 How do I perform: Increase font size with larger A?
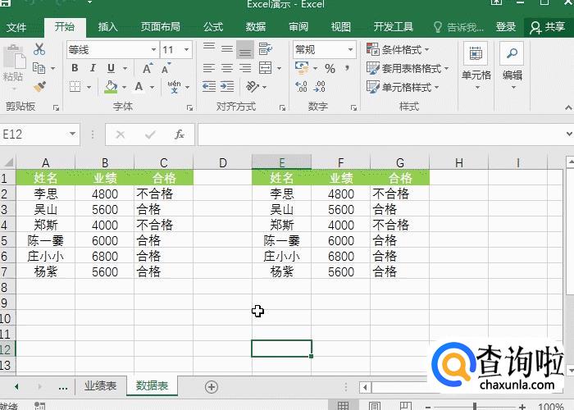pos(148,68)
